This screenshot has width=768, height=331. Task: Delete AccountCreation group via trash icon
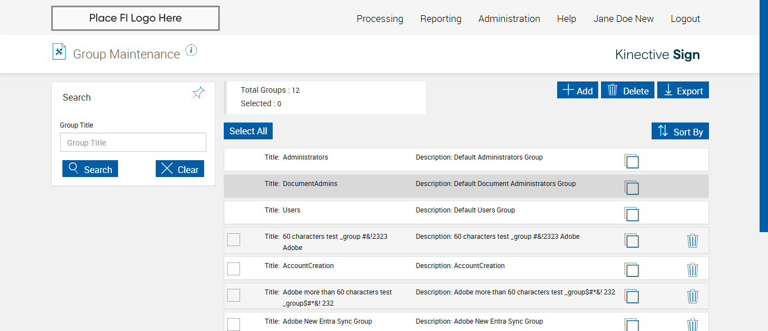pyautogui.click(x=693, y=270)
